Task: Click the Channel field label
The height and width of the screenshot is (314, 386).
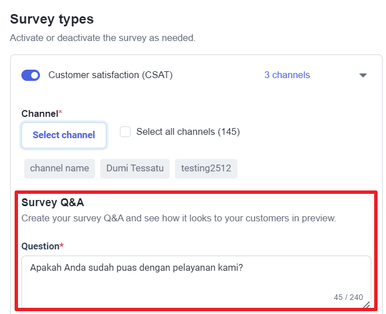Action: [x=39, y=113]
